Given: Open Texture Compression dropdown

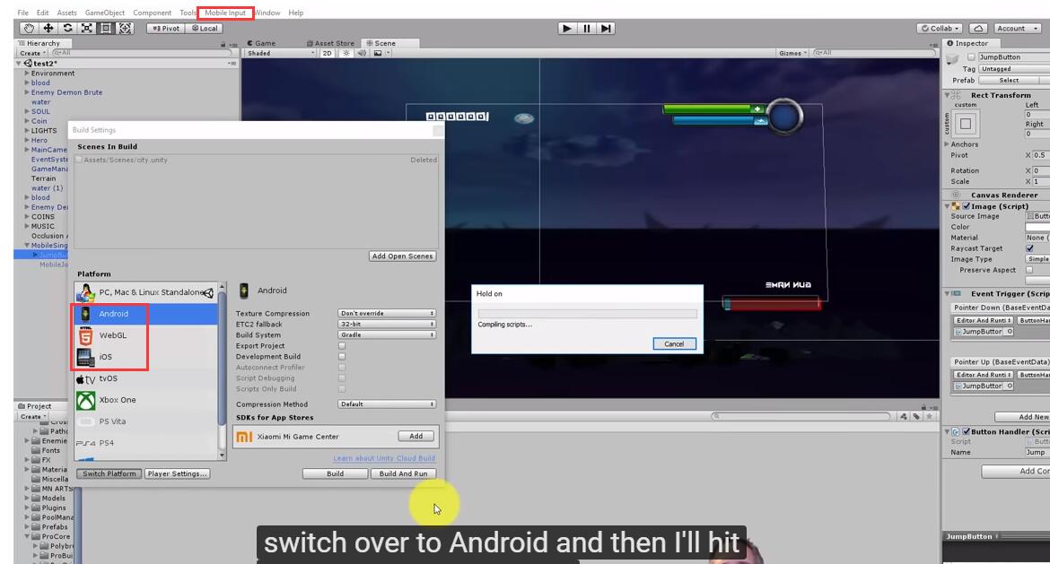Looking at the screenshot, I should pos(387,313).
